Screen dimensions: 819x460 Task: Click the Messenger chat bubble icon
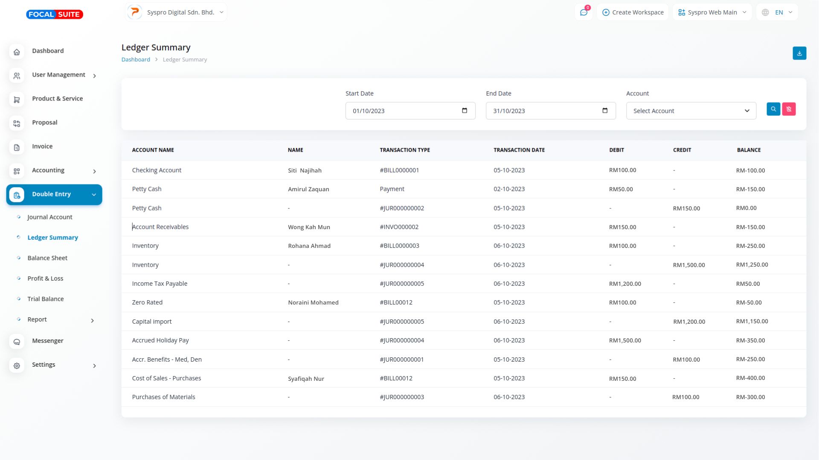(17, 342)
